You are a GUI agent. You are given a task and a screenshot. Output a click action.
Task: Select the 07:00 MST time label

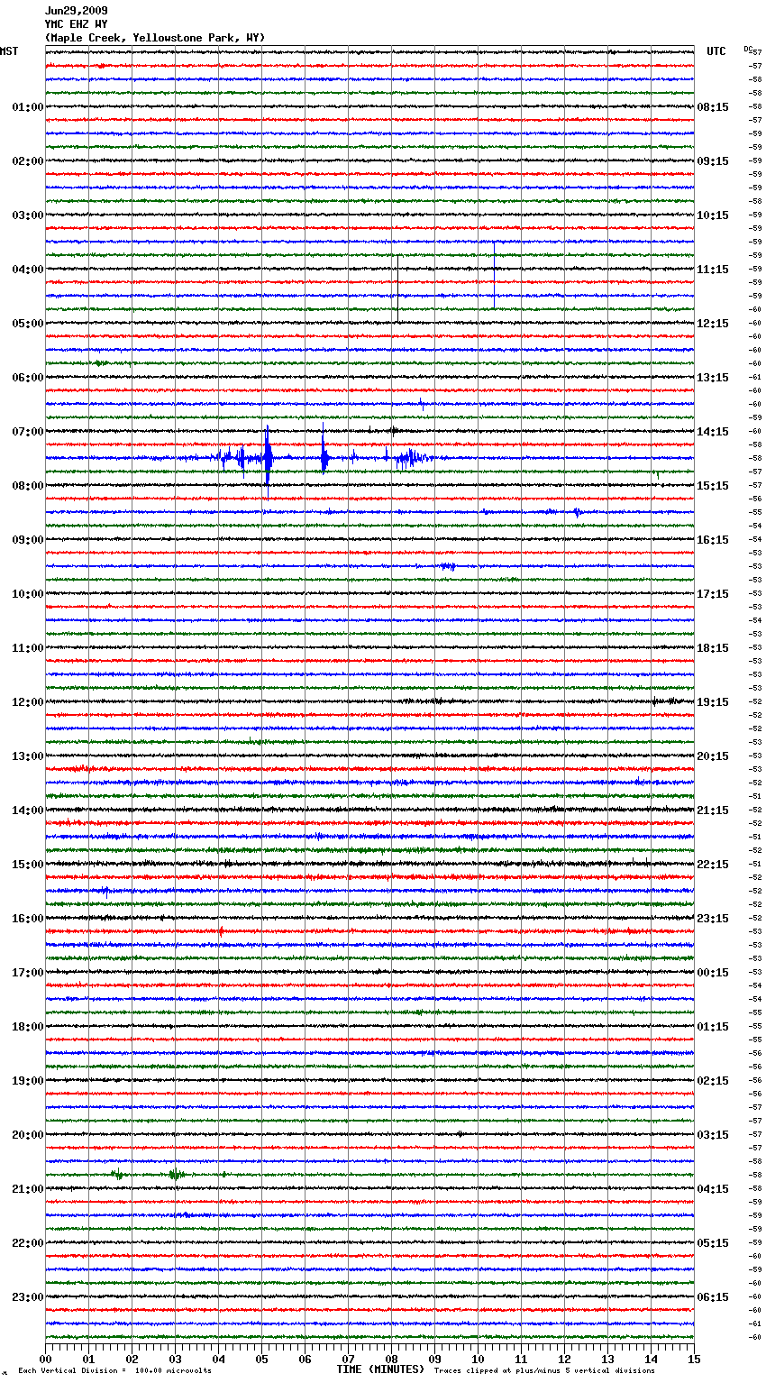28,432
